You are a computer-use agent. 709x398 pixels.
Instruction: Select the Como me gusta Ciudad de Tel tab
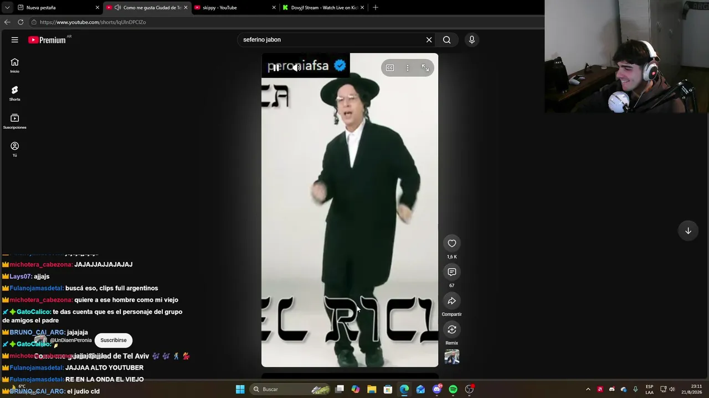tap(146, 8)
